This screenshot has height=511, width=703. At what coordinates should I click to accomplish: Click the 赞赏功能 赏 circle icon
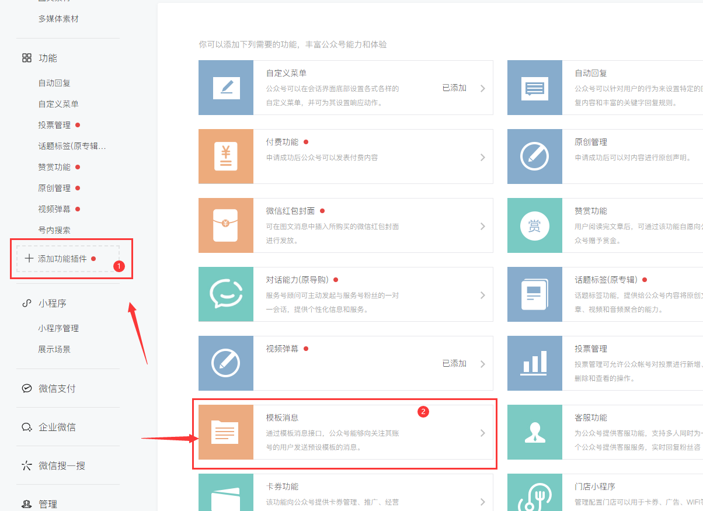(x=535, y=225)
